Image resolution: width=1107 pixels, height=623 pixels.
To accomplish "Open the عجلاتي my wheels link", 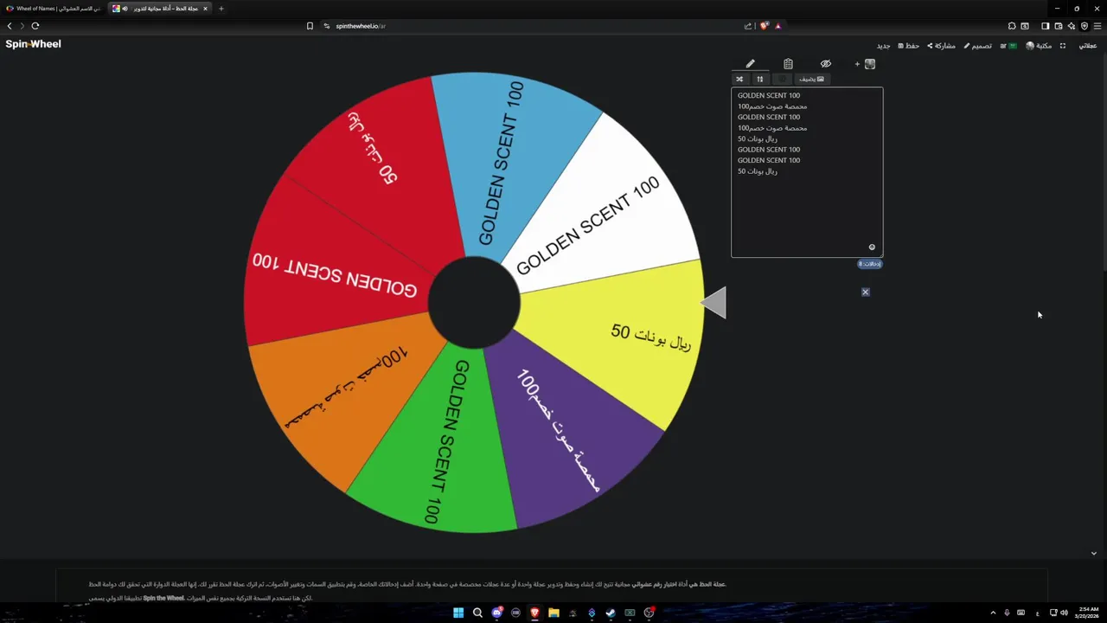I will [1087, 46].
